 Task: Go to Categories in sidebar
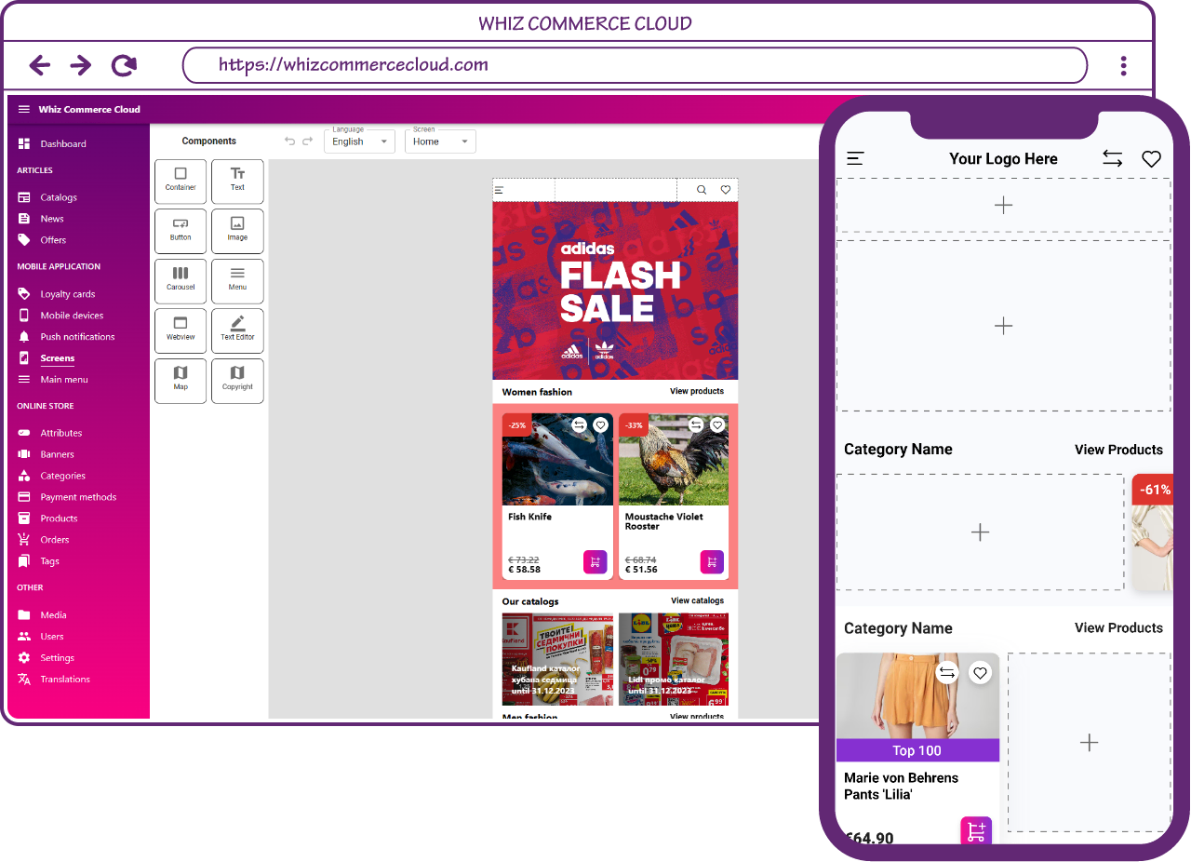[62, 476]
